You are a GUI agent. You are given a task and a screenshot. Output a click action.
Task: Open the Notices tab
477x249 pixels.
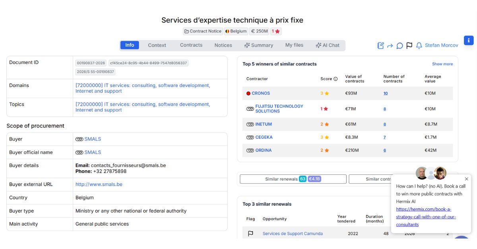[223, 45]
